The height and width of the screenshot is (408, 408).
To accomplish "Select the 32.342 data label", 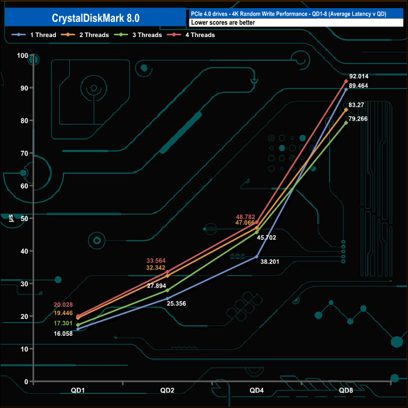I will 156,268.
